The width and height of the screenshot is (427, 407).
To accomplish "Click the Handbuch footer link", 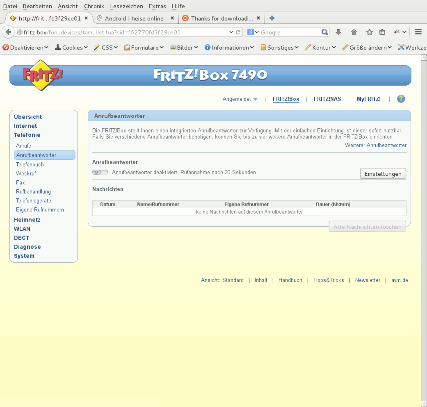I will click(x=290, y=280).
